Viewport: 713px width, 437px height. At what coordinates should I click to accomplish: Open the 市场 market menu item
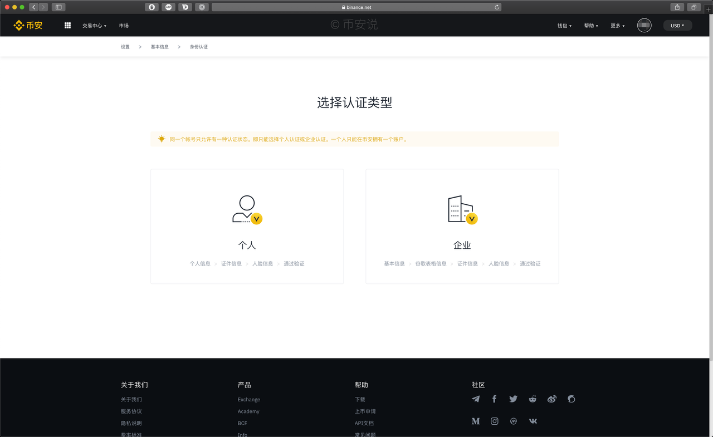point(124,26)
